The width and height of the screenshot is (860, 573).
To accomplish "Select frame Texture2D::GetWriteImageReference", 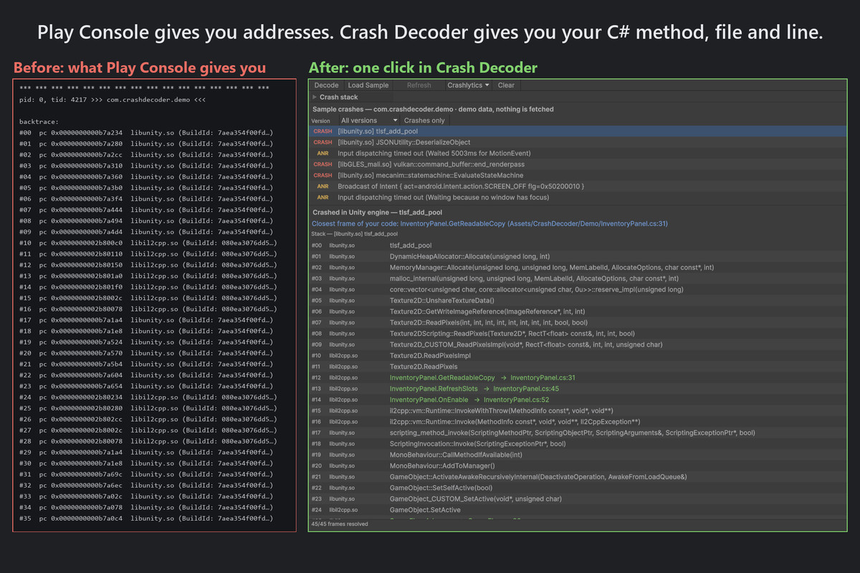I will 578,312.
